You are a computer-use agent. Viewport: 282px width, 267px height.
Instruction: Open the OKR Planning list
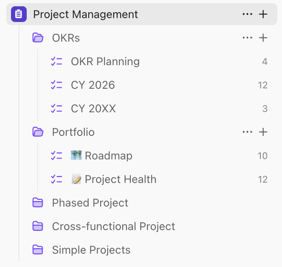tap(105, 62)
